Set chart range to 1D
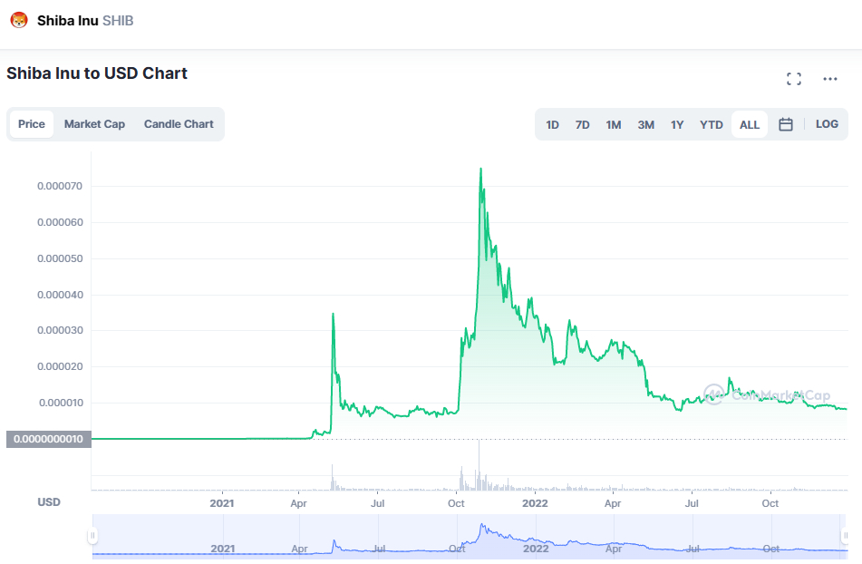This screenshot has width=862, height=564. point(552,125)
